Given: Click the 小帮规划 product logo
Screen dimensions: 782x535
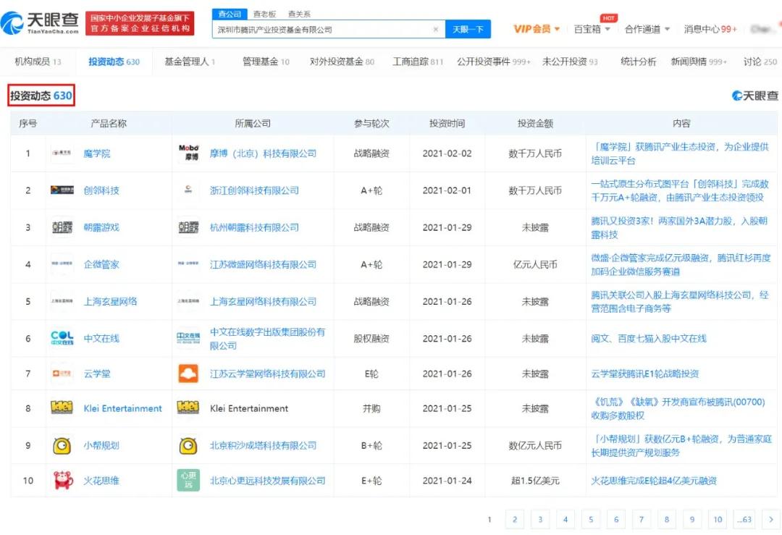Looking at the screenshot, I should pos(62,445).
